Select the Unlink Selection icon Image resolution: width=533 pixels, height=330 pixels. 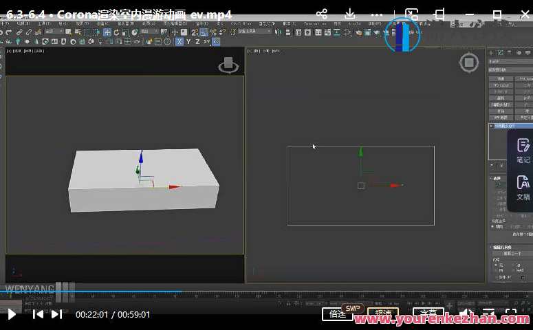click(x=29, y=32)
